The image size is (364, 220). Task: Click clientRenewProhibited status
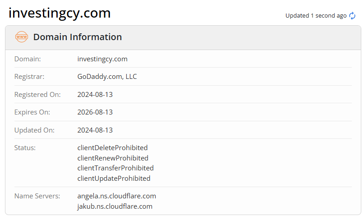click(113, 158)
